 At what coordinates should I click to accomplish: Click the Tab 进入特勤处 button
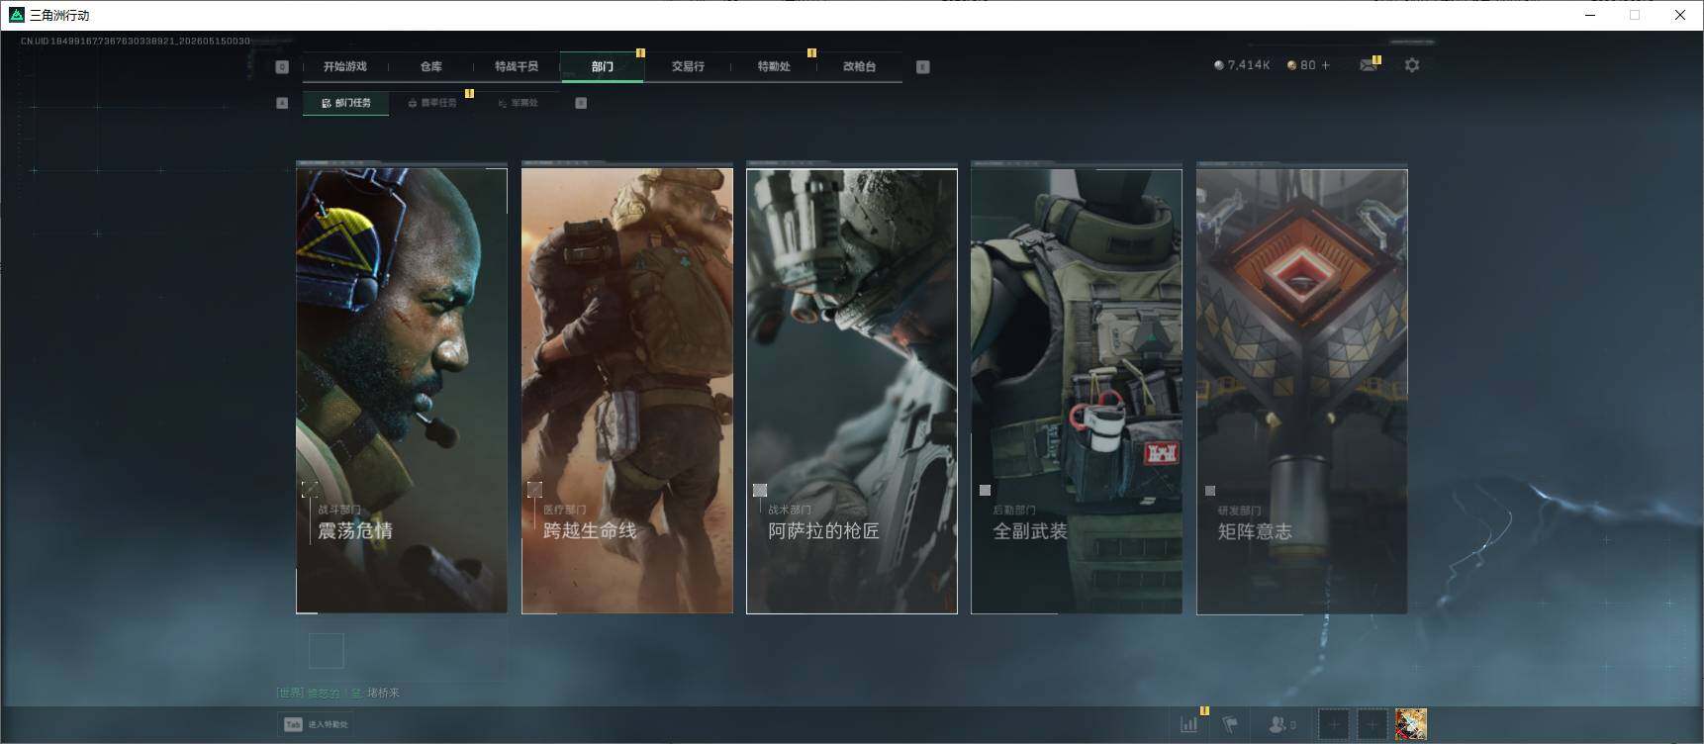click(x=316, y=724)
